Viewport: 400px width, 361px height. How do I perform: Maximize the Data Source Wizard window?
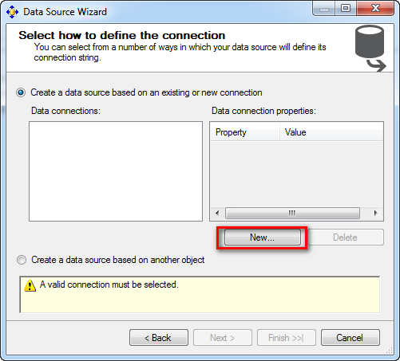346,9
